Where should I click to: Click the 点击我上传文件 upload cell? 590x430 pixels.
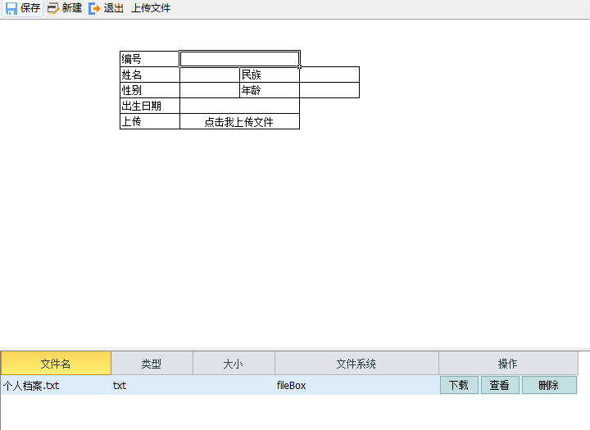(x=239, y=121)
